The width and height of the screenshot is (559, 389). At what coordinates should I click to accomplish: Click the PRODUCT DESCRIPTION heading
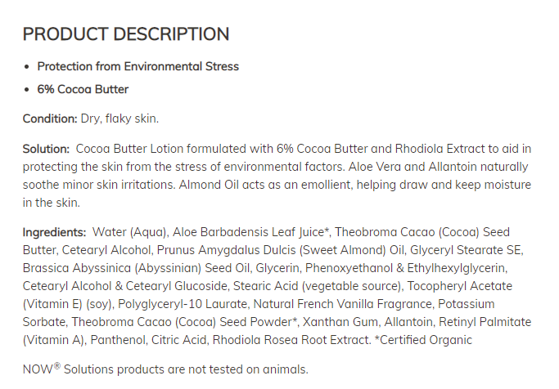pos(125,34)
